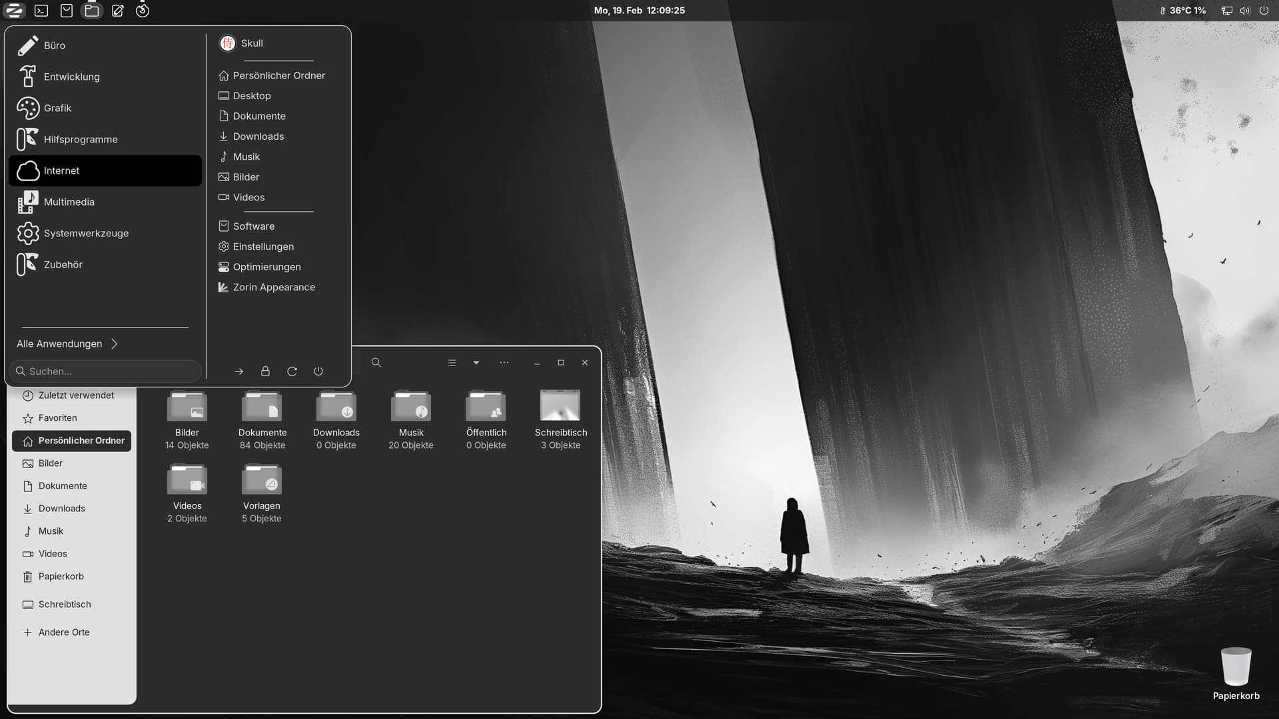Click the volume icon in system tray
Viewport: 1279px width, 719px height.
(1245, 10)
